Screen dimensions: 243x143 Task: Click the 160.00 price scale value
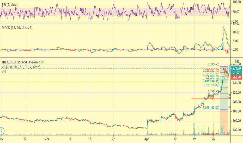237,121
